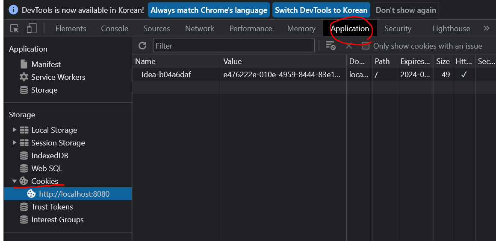Click the size value 49 cell
496x241 pixels.
pos(443,75)
